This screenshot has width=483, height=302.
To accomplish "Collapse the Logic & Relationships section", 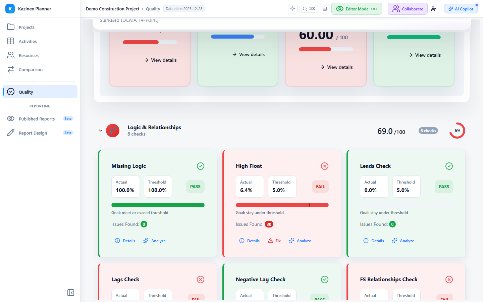I will pyautogui.click(x=101, y=131).
